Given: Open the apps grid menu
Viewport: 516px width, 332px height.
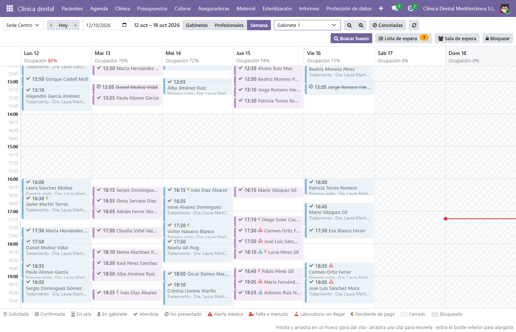Looking at the screenshot, I should (10, 8).
